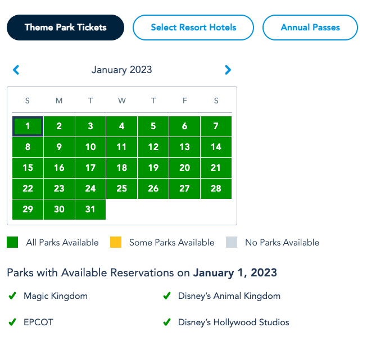The image size is (385, 341).
Task: Click checkmark next to Disney's Animal Kingdom
Action: coord(166,295)
